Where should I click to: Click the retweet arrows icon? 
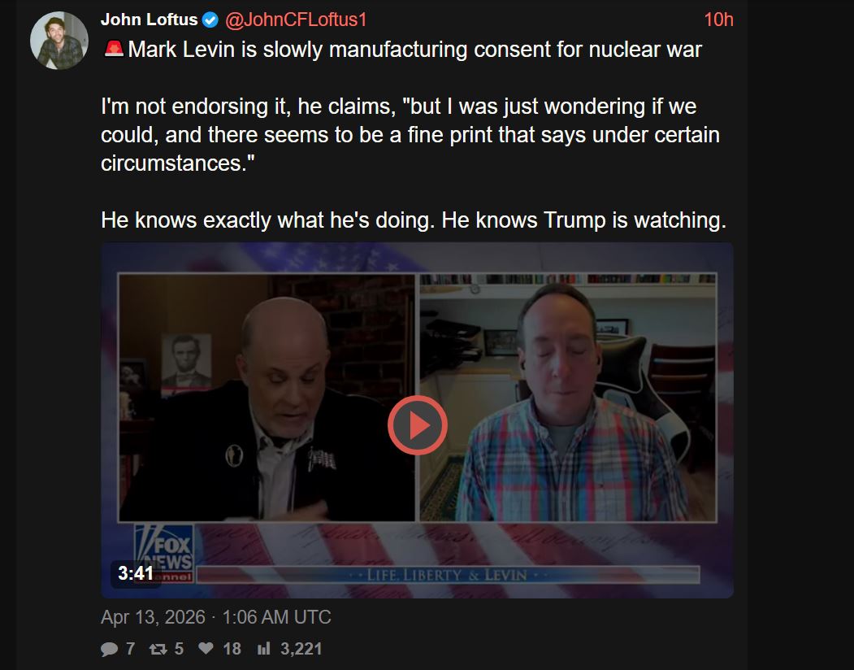[x=158, y=649]
